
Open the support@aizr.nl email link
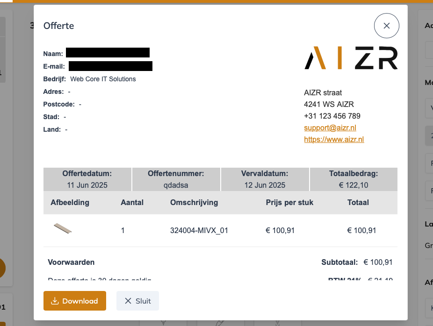pyautogui.click(x=330, y=128)
